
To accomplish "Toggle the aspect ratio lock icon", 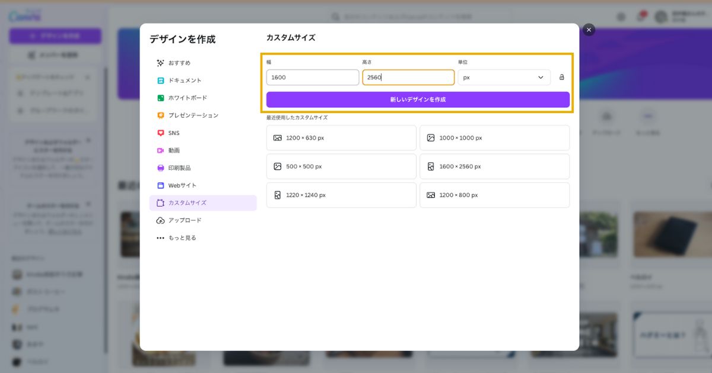I will (x=561, y=77).
